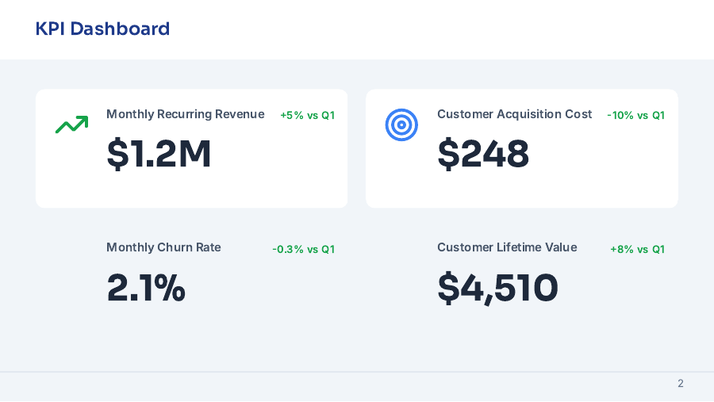This screenshot has height=402, width=714.
Task: Select the $4,510 lifetime value figure
Action: 497,287
